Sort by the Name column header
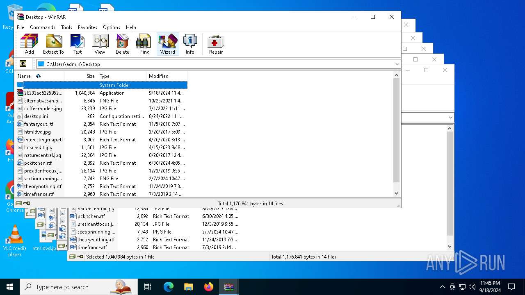 pos(40,76)
